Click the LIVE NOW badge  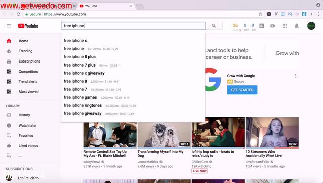200,171
